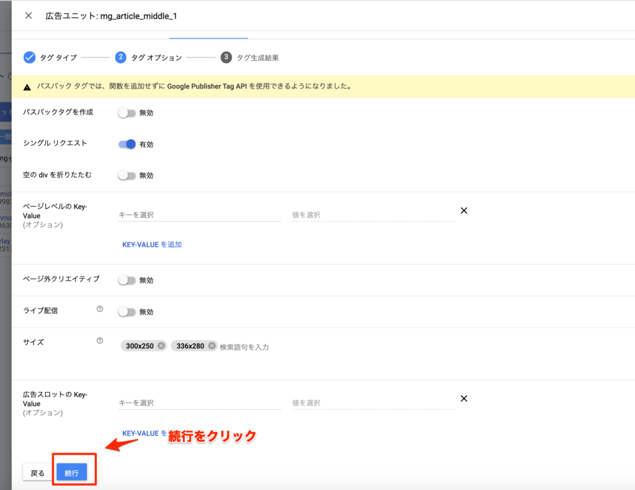The image size is (635, 490).
Task: Select the 336x280 size chip text
Action: [x=190, y=346]
